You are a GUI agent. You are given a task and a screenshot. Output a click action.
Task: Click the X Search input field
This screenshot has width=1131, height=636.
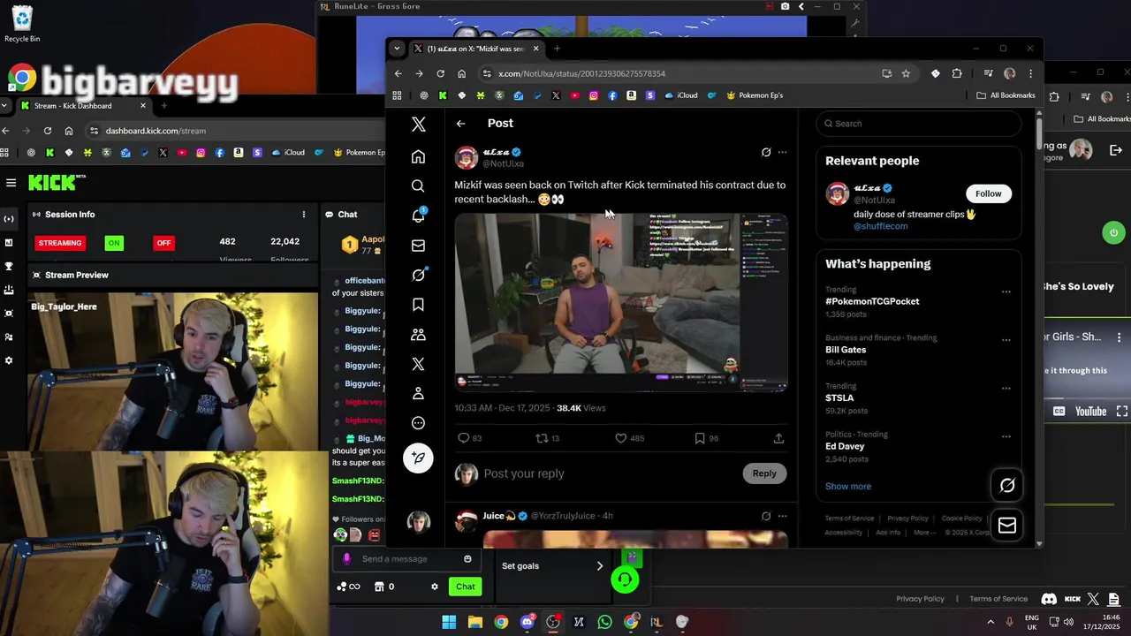(919, 124)
